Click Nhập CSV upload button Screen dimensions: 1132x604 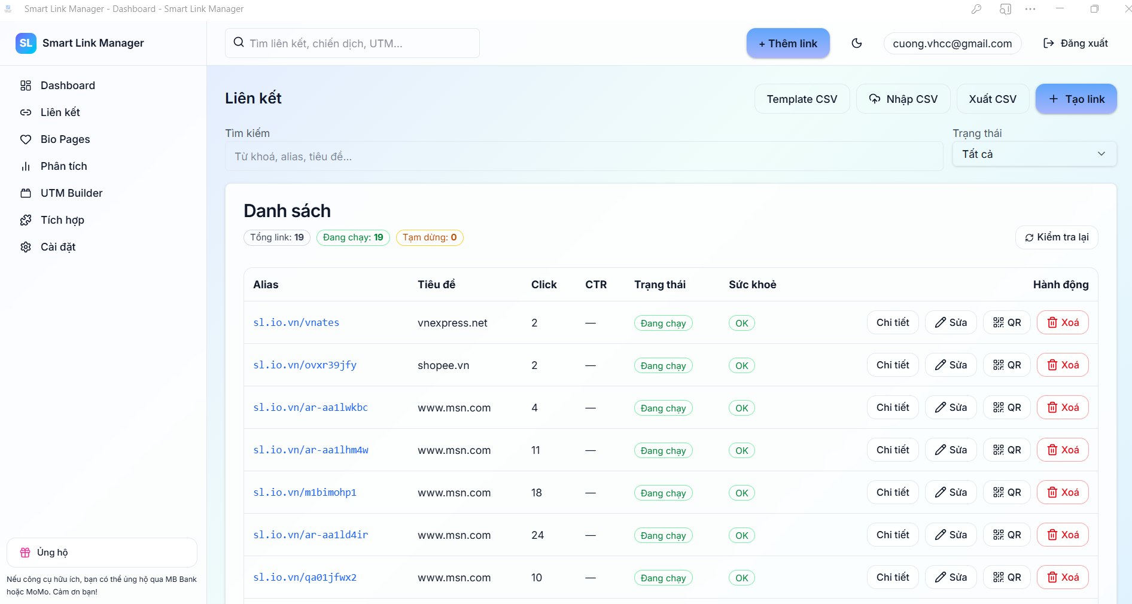click(903, 99)
